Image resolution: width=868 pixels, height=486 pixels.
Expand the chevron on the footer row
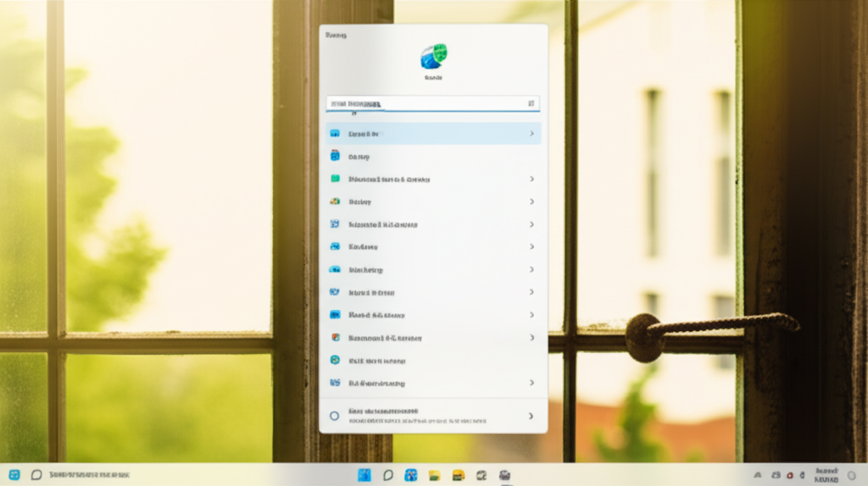[x=531, y=416]
